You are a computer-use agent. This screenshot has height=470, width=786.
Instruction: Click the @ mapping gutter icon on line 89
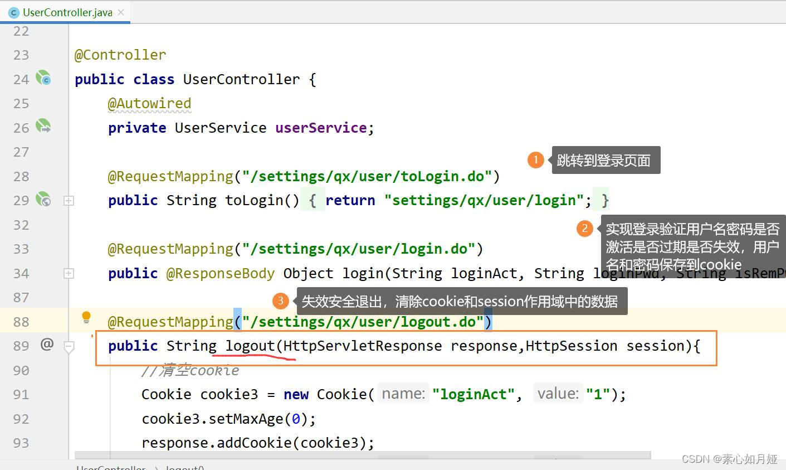click(x=47, y=345)
